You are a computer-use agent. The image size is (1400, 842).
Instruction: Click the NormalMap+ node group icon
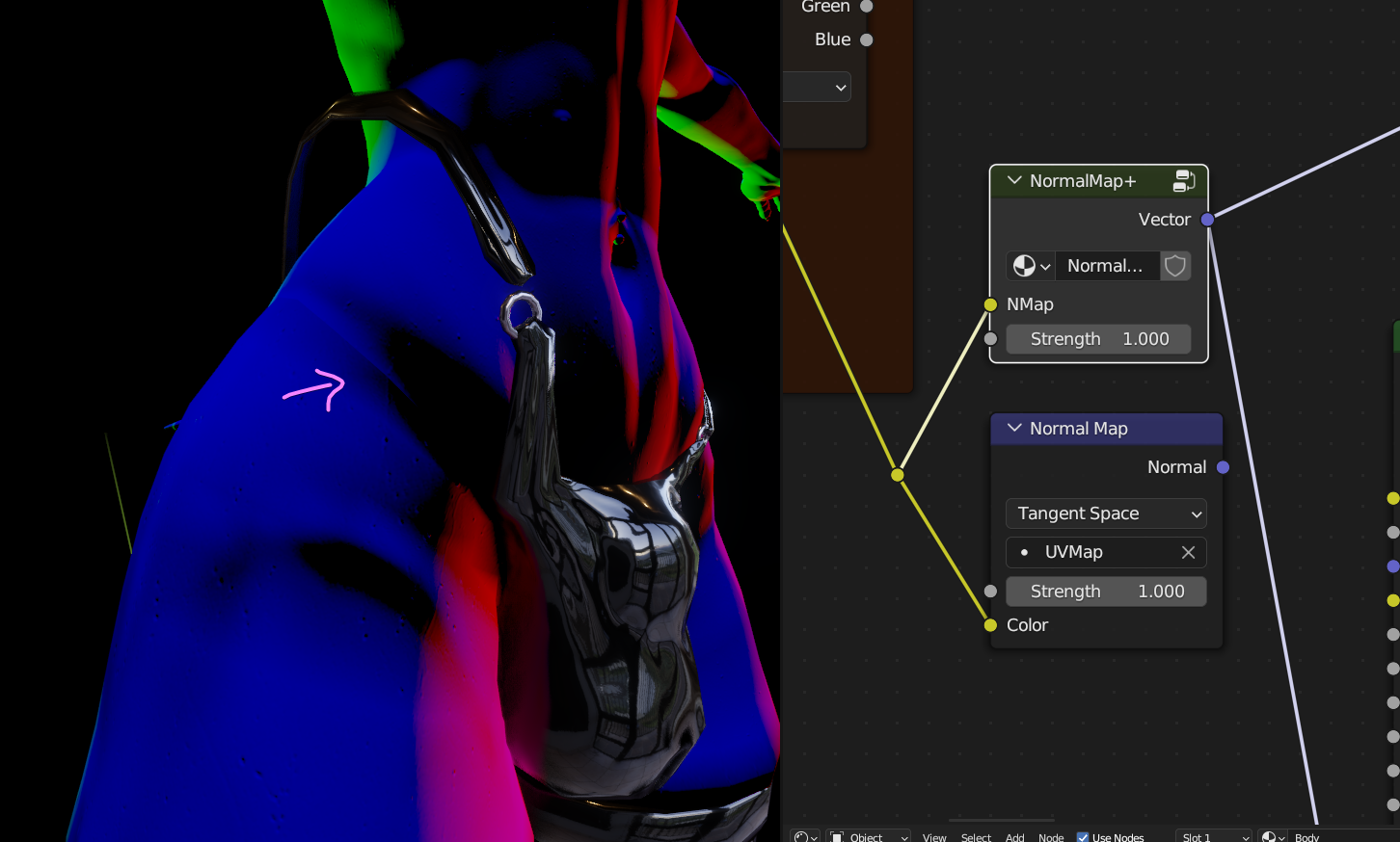(1184, 181)
